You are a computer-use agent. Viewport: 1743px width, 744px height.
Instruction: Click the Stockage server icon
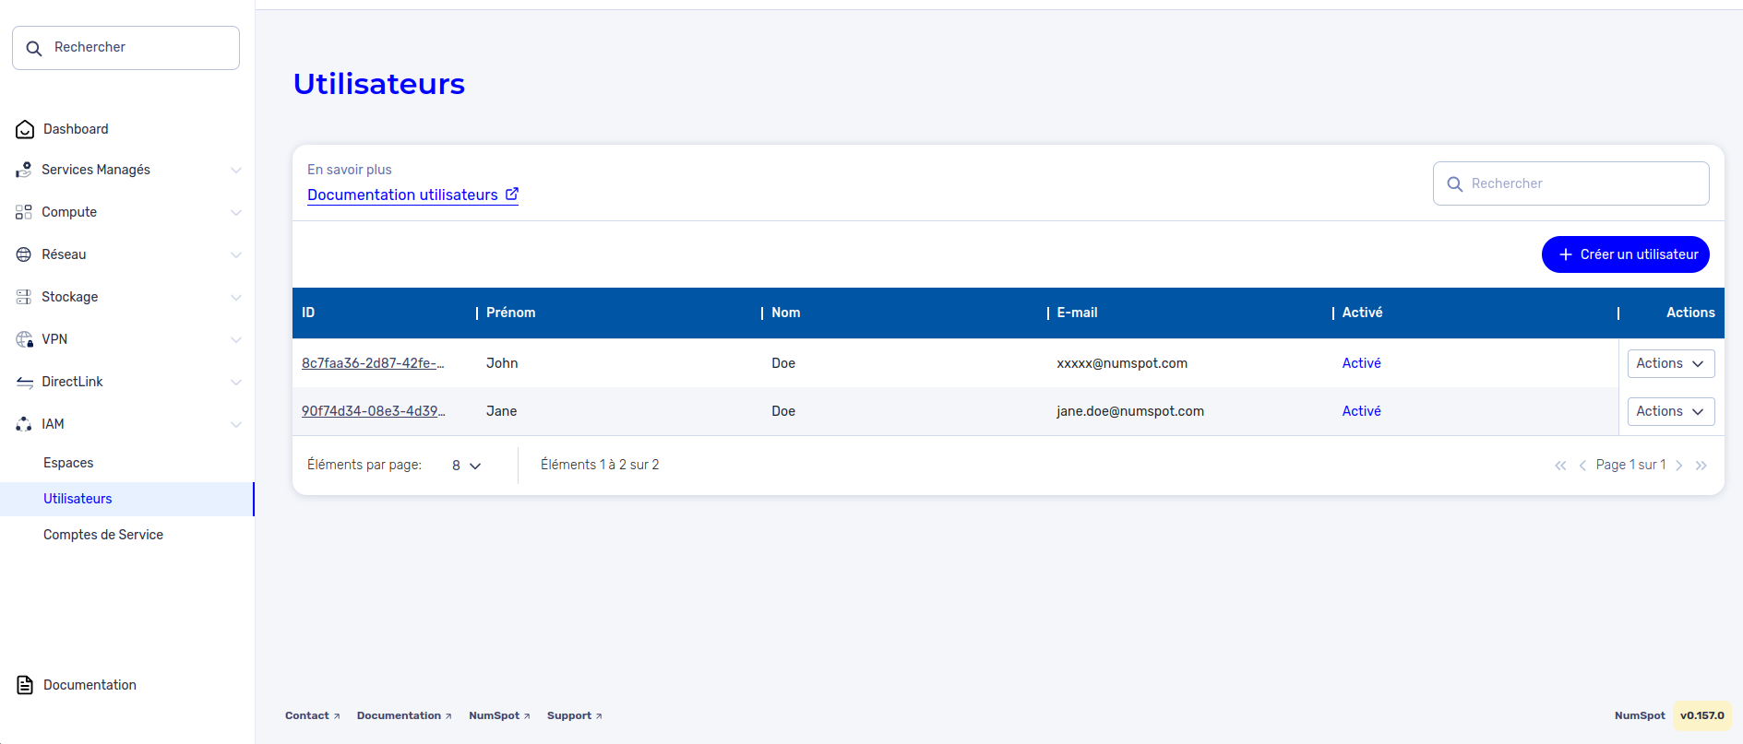[x=24, y=297]
